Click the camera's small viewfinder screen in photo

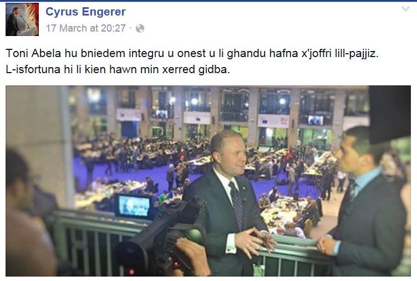(134, 206)
